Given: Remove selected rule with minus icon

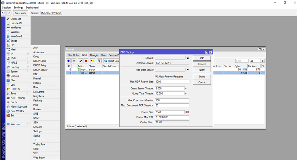Looking at the screenshot, I should coord(74,61).
